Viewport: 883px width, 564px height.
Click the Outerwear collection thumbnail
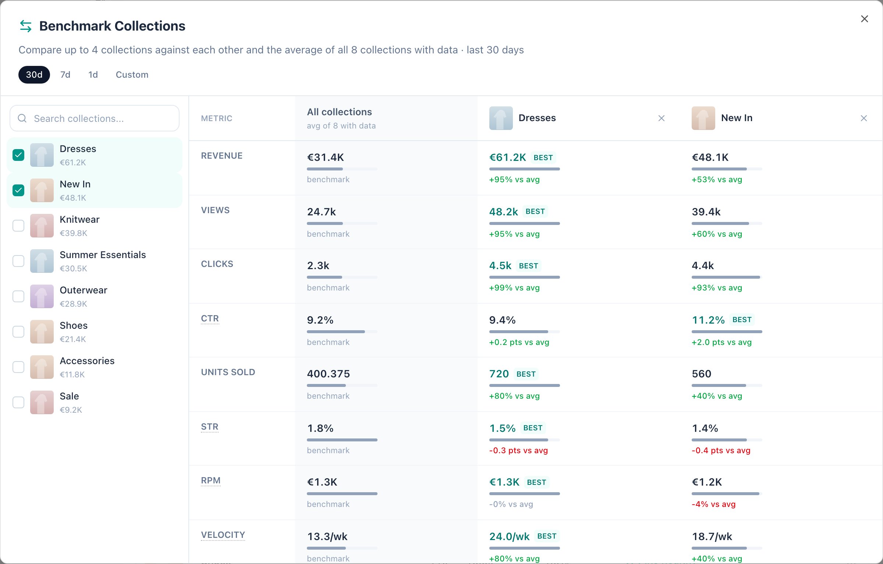pyautogui.click(x=42, y=296)
